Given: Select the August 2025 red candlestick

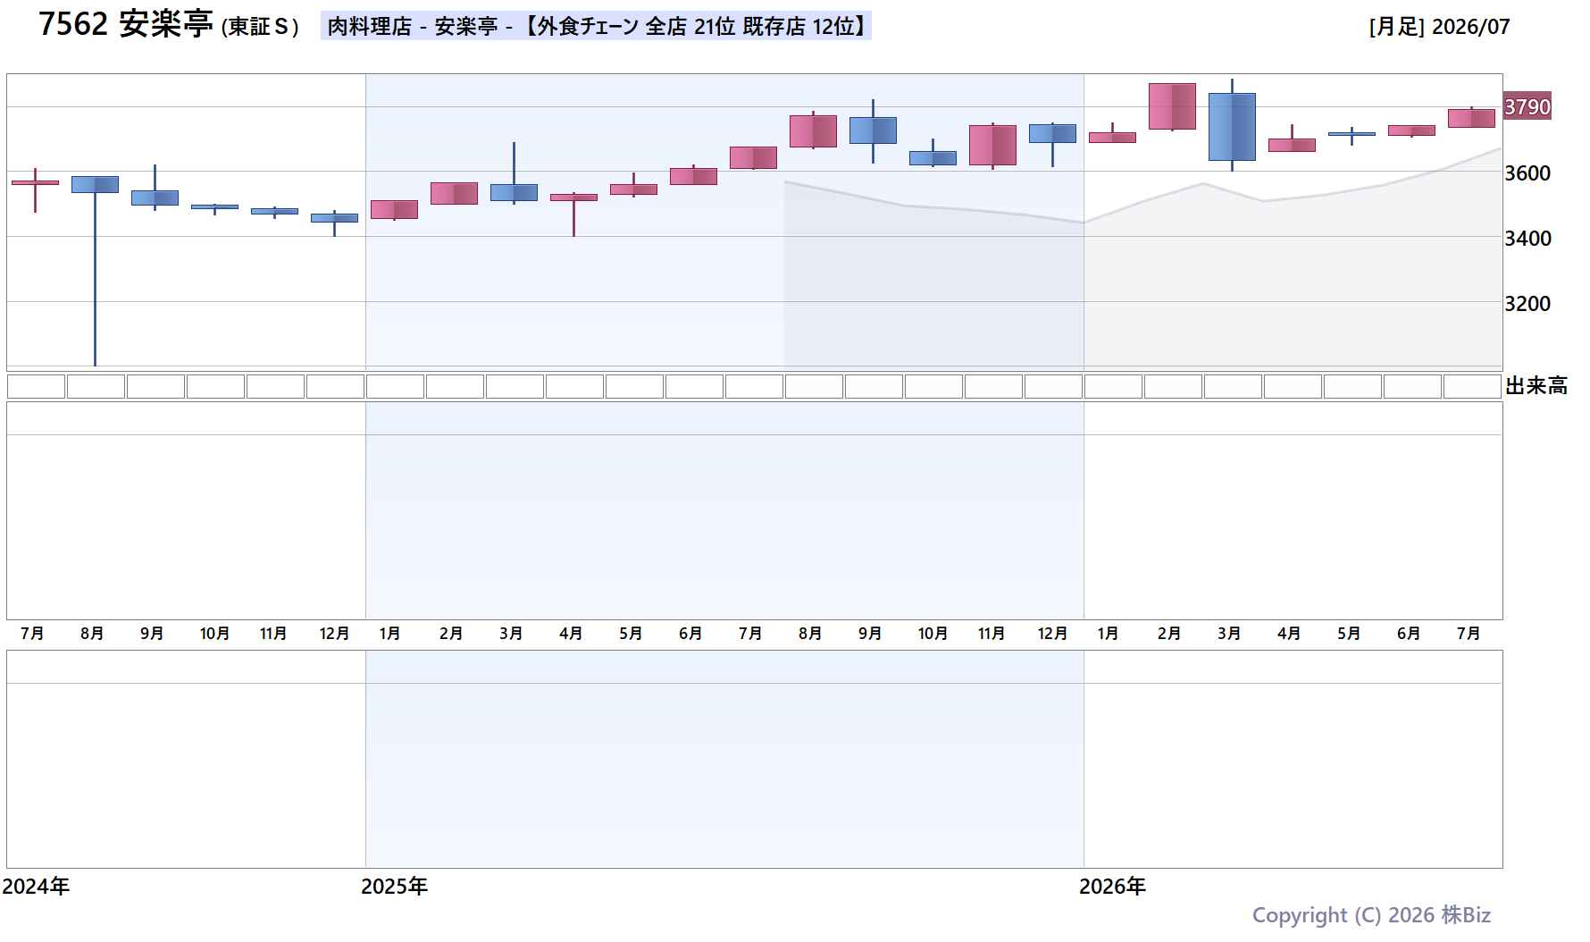Looking at the screenshot, I should click(x=813, y=130).
